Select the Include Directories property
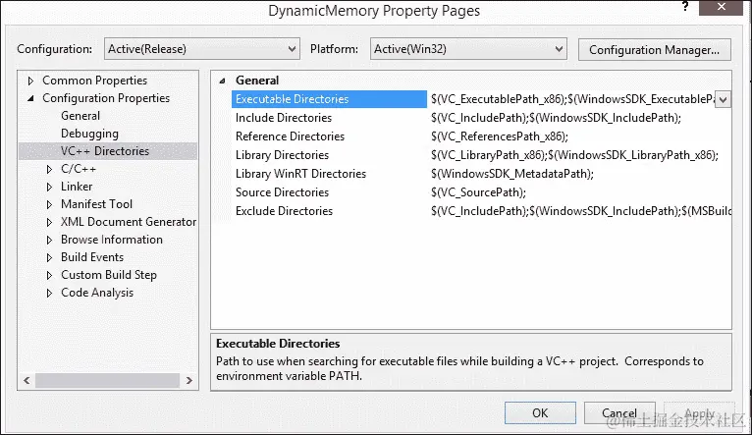 [x=284, y=118]
